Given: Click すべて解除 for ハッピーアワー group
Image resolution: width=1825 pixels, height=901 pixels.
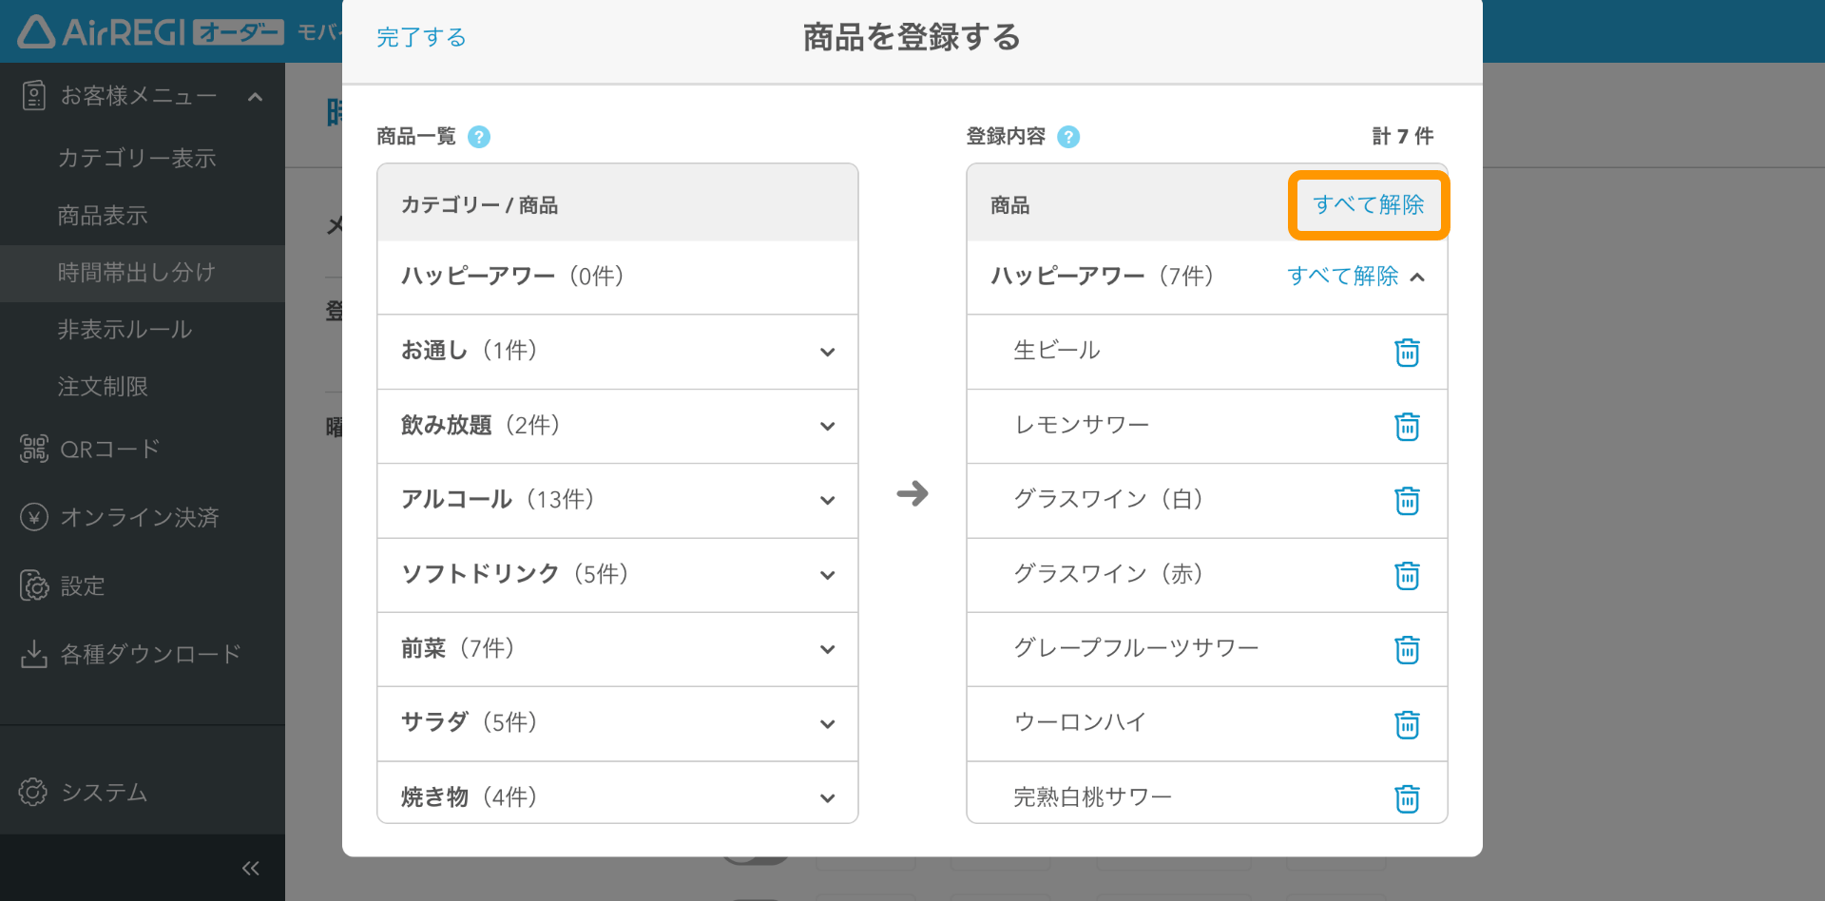Looking at the screenshot, I should pyautogui.click(x=1342, y=276).
